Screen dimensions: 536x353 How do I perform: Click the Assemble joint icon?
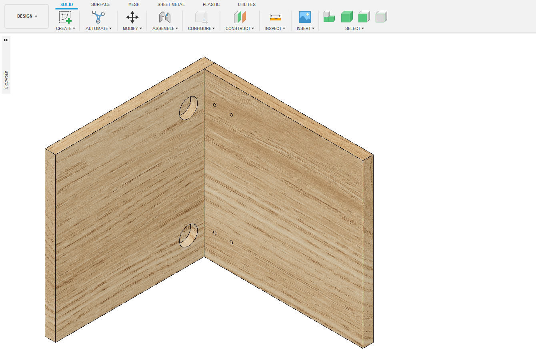(165, 17)
